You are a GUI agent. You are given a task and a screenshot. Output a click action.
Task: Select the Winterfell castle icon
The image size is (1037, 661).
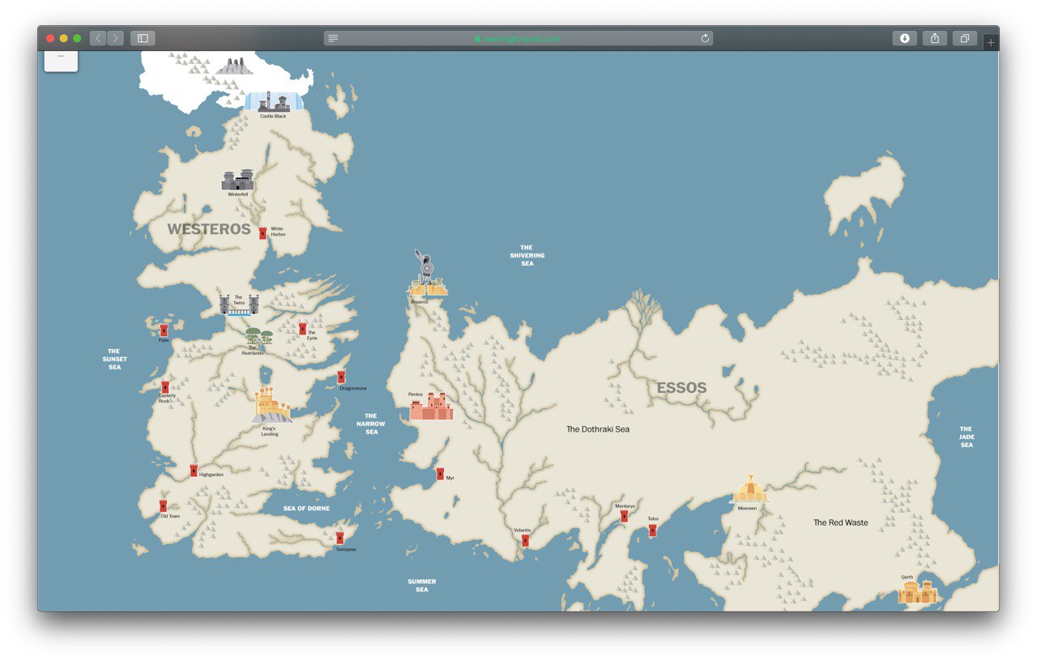(x=237, y=180)
